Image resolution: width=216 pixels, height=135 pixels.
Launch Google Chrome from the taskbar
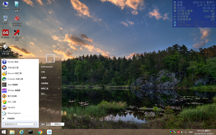click(40, 132)
